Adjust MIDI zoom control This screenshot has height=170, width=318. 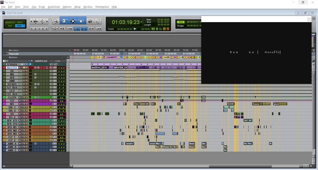[x=42, y=21]
